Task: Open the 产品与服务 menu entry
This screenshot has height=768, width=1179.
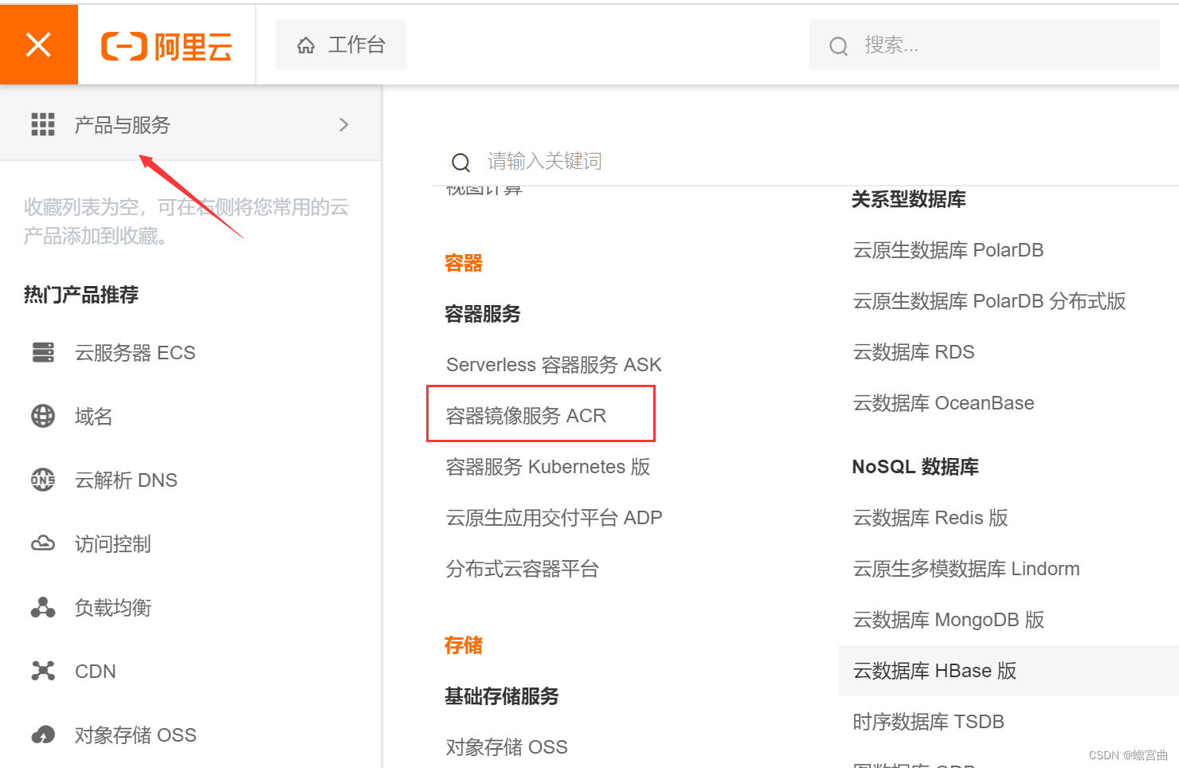Action: 190,124
